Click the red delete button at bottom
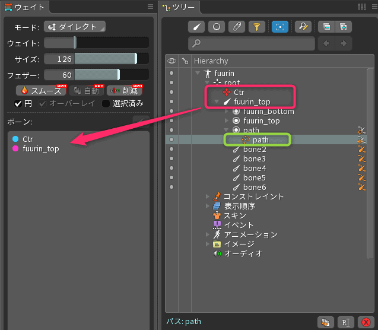Viewport: 378px width, 330px height. pyautogui.click(x=366, y=322)
